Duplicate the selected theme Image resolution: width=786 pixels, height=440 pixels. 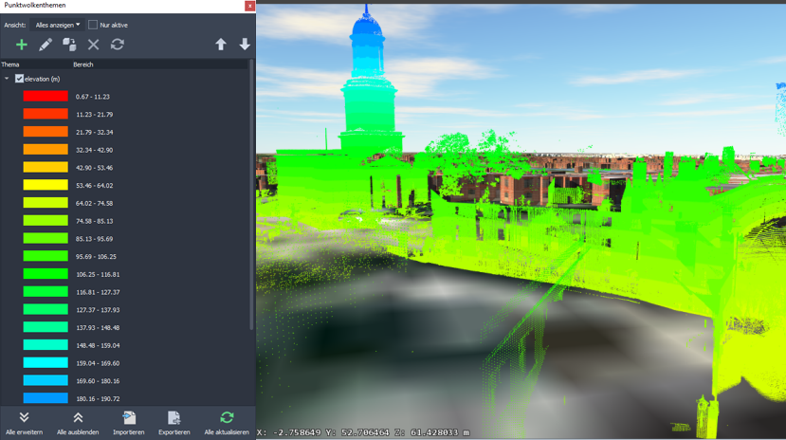point(69,45)
